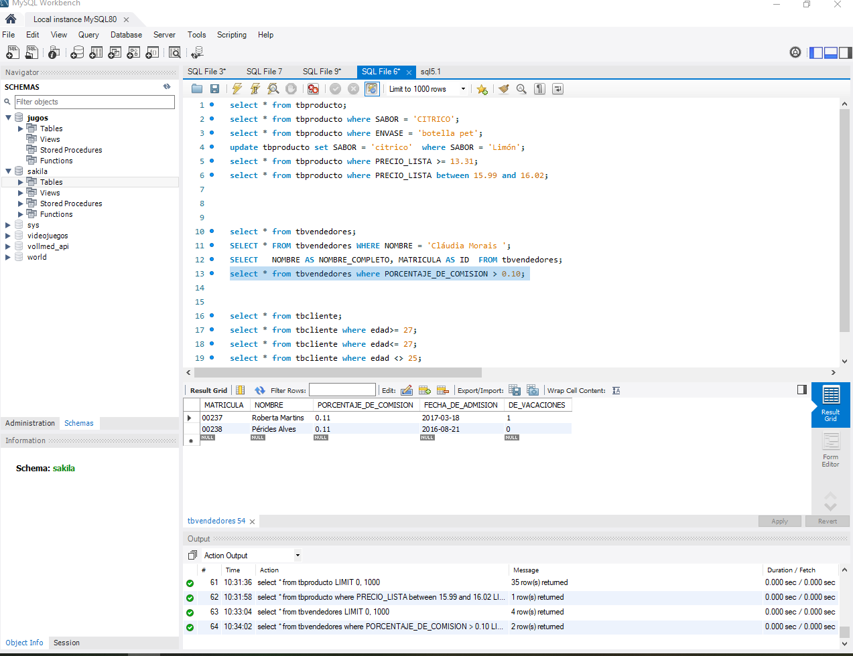Rollback the current transaction

point(354,88)
